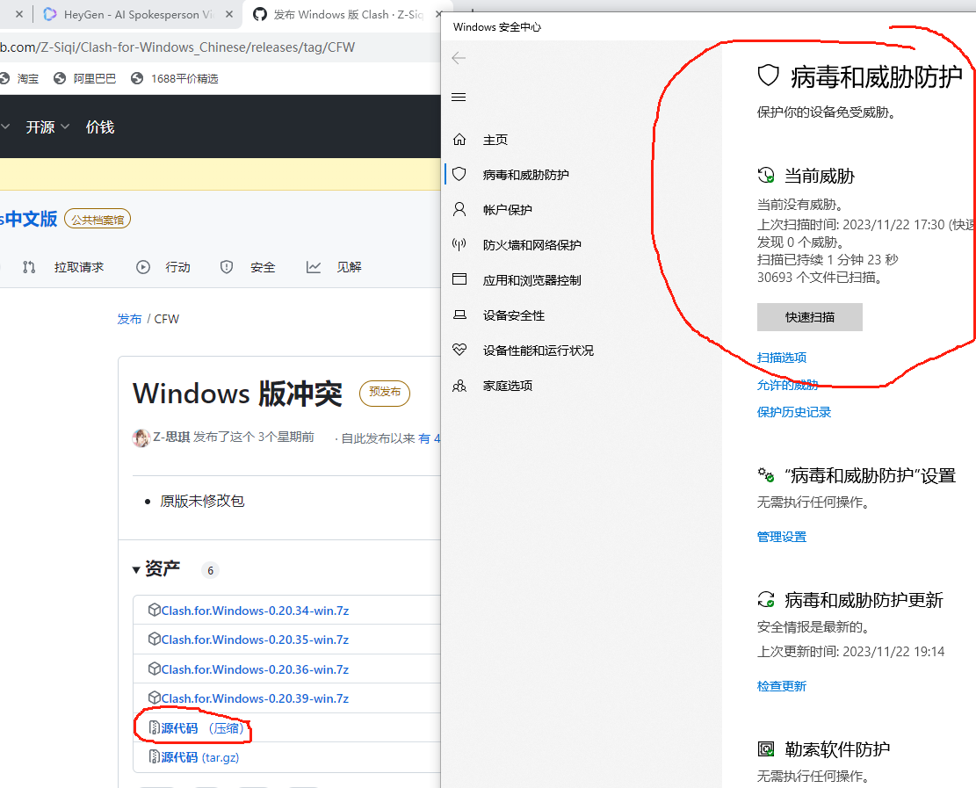Click the Z-思琪 author avatar
Image resolution: width=976 pixels, height=788 pixels.
(141, 437)
